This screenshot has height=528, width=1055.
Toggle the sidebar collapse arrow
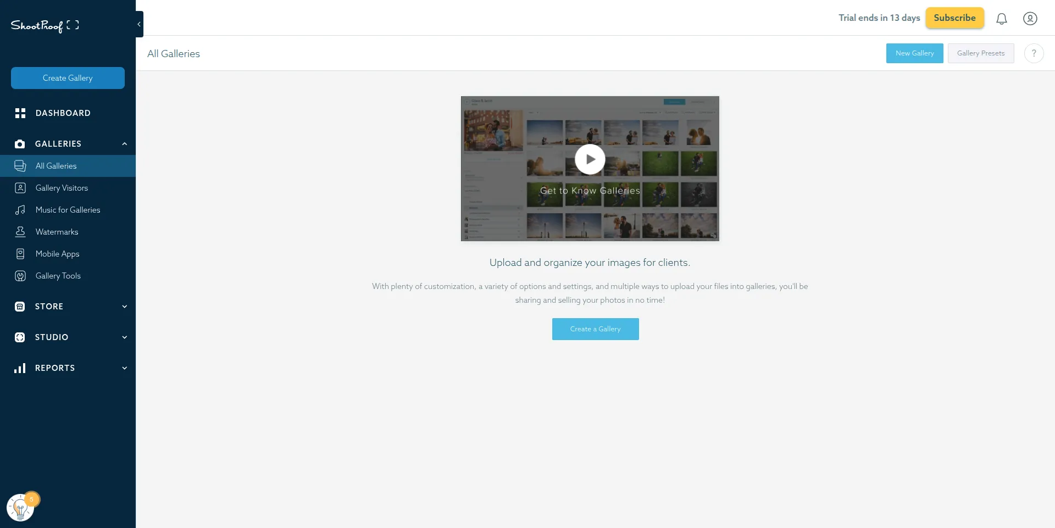point(138,24)
